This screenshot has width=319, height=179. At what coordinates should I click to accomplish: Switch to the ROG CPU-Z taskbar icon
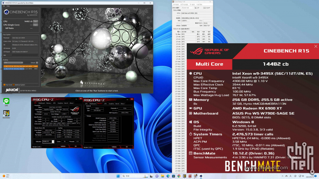(190, 176)
